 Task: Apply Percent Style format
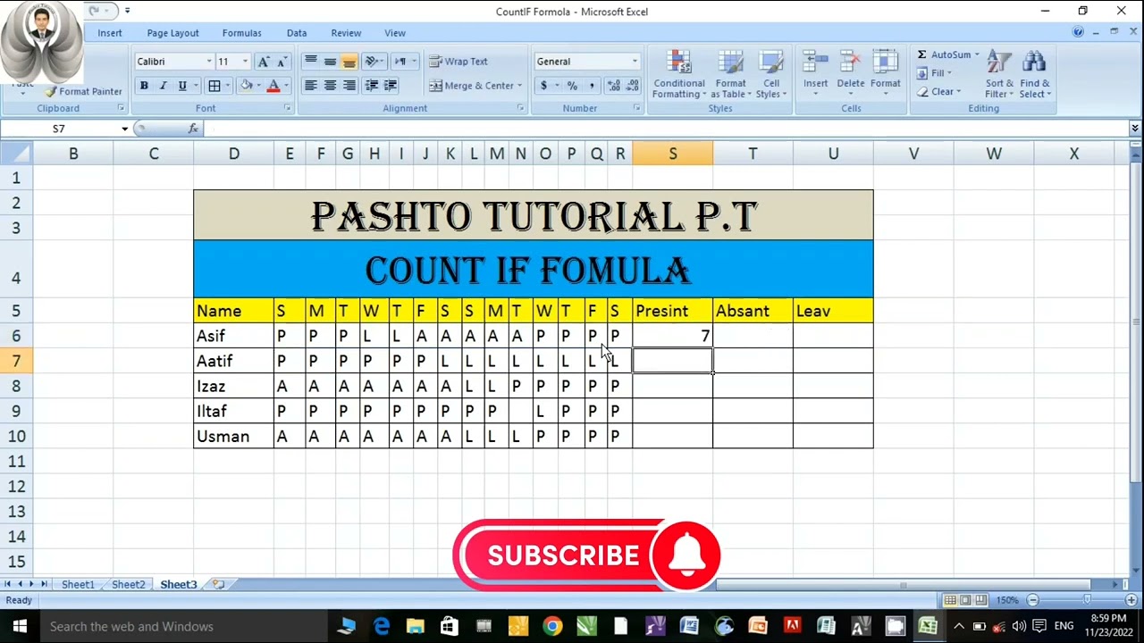(x=572, y=86)
